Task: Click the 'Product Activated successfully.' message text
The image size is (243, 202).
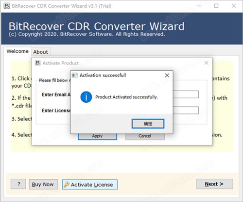Action: [x=126, y=97]
